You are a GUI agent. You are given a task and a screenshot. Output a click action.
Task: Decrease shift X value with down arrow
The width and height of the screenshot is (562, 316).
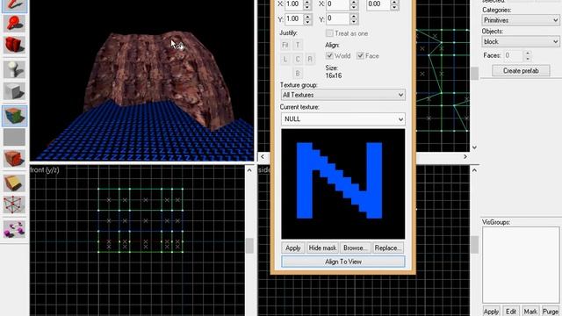tap(353, 7)
